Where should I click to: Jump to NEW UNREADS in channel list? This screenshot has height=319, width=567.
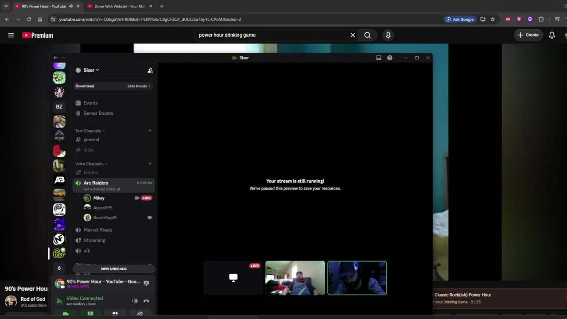point(114,269)
